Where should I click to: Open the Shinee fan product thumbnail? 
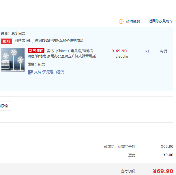(13, 60)
